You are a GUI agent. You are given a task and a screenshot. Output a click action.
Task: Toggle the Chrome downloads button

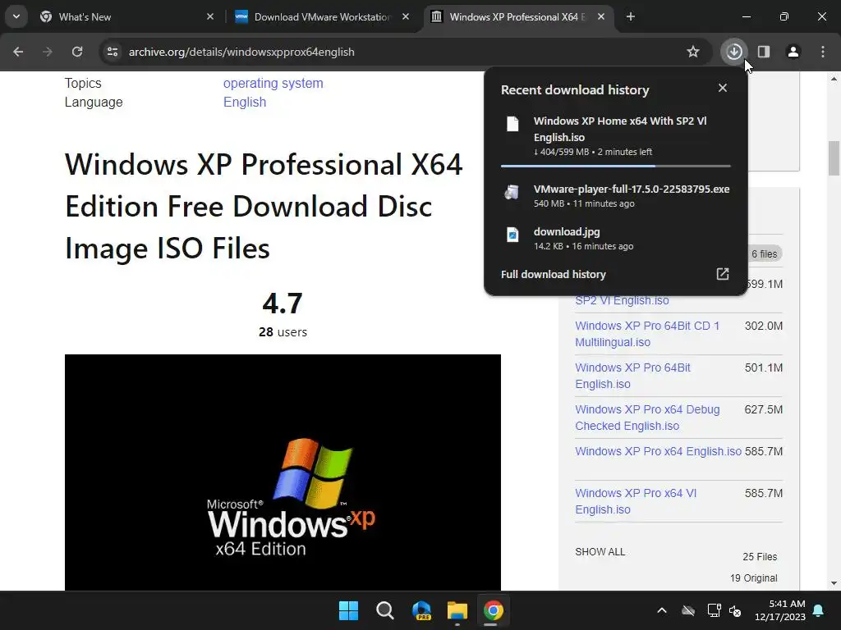click(734, 52)
